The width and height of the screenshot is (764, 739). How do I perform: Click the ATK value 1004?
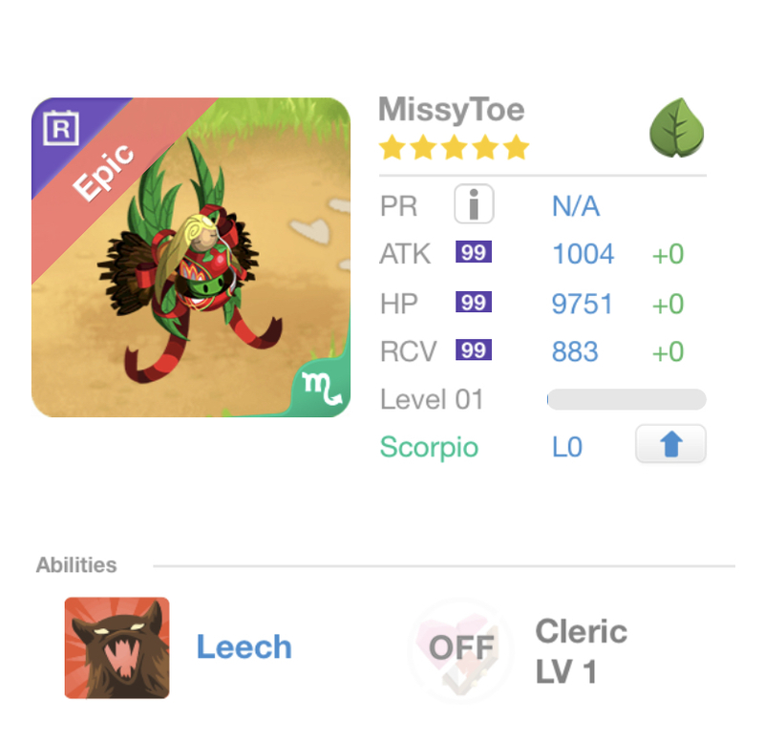[583, 254]
